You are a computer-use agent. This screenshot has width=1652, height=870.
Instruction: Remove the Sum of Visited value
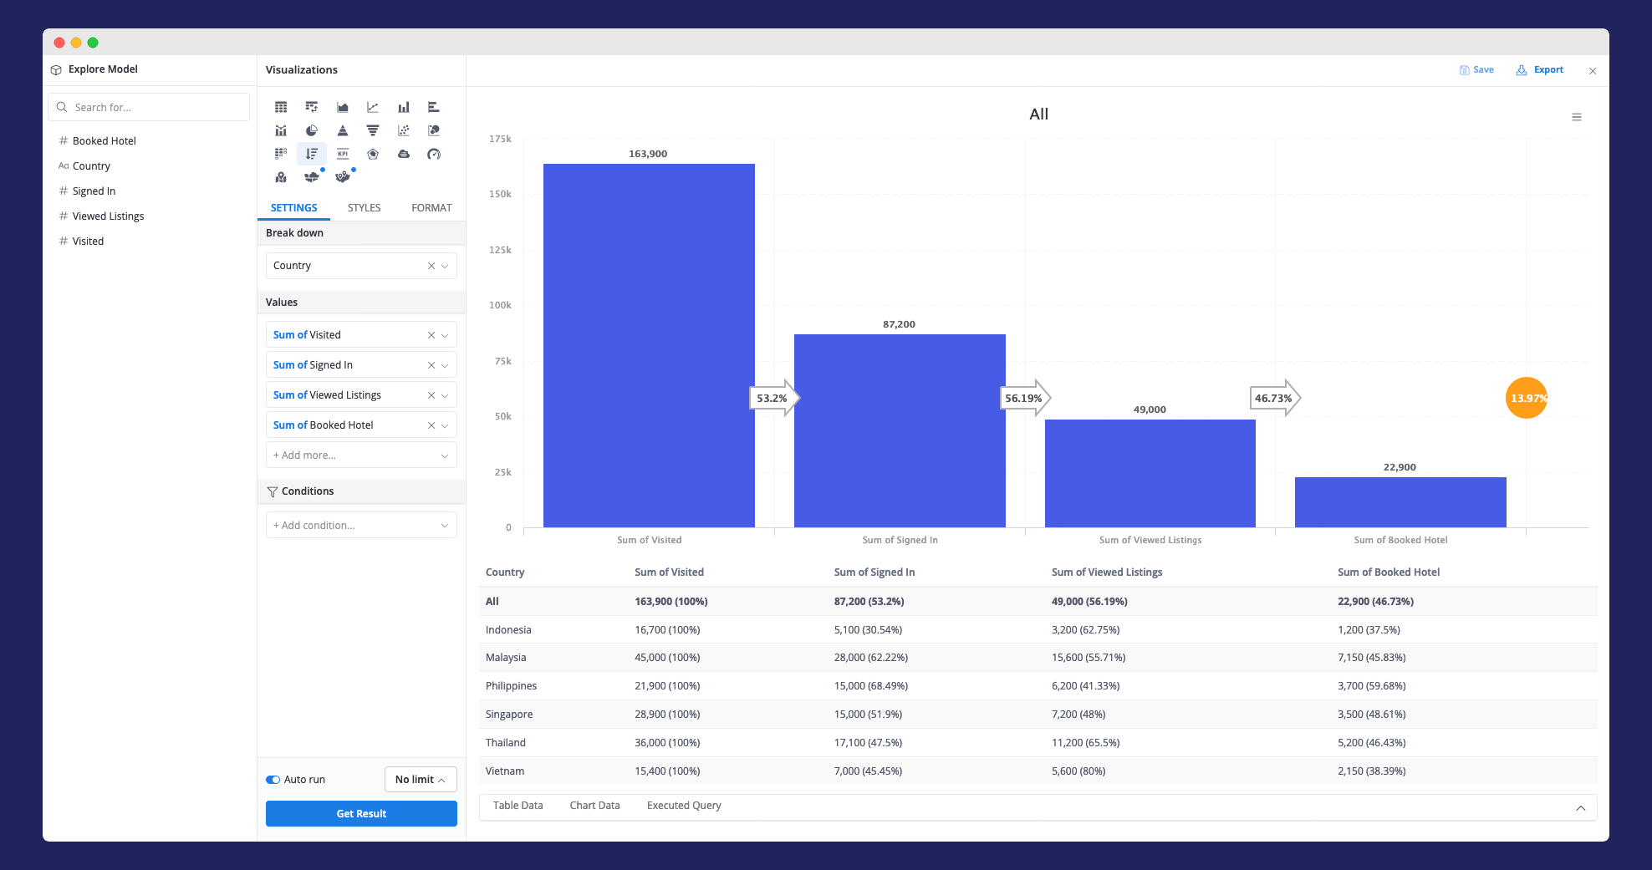431,335
